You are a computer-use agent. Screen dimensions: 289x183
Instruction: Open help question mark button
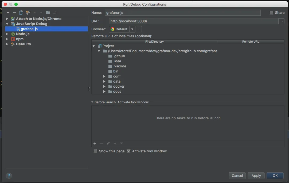[x=9, y=176]
